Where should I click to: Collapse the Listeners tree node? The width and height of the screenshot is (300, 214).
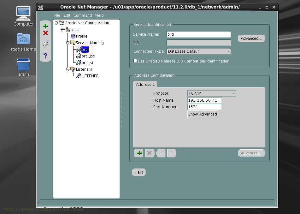tap(68, 69)
